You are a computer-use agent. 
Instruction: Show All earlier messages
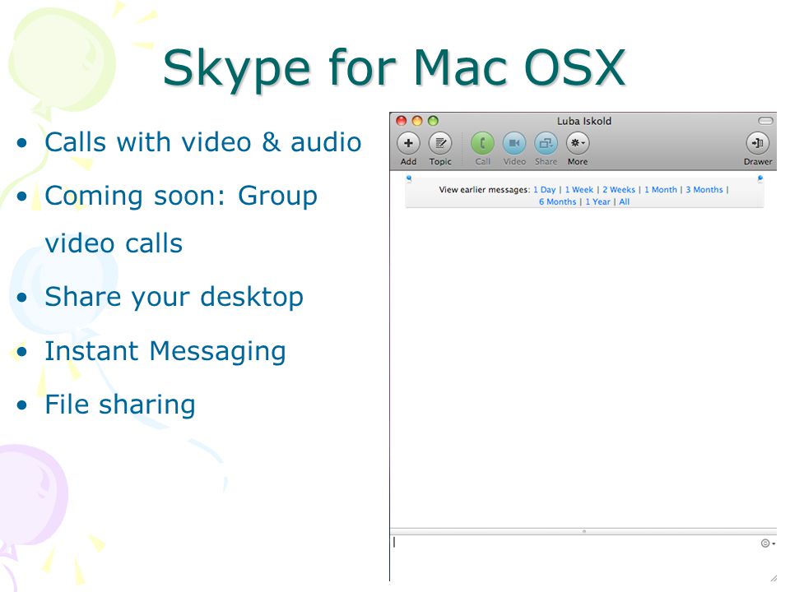625,202
